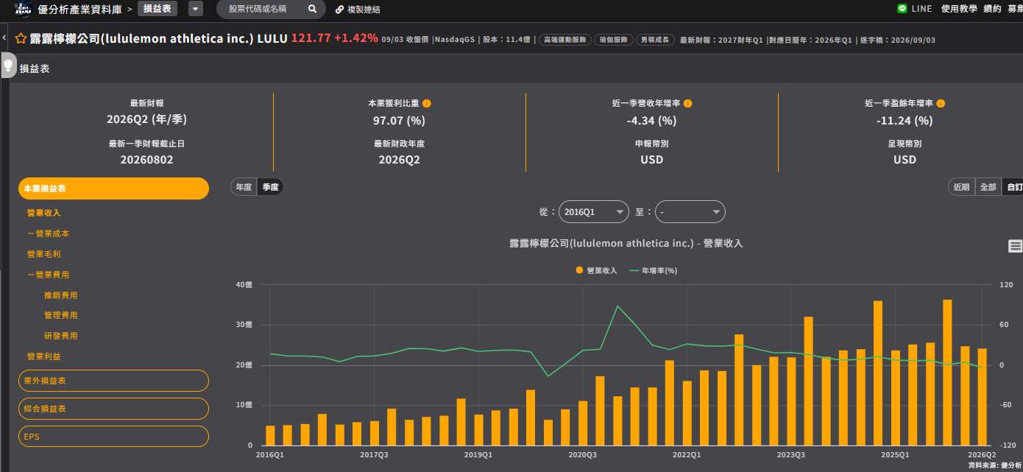Click the copy link chain icon

click(339, 10)
